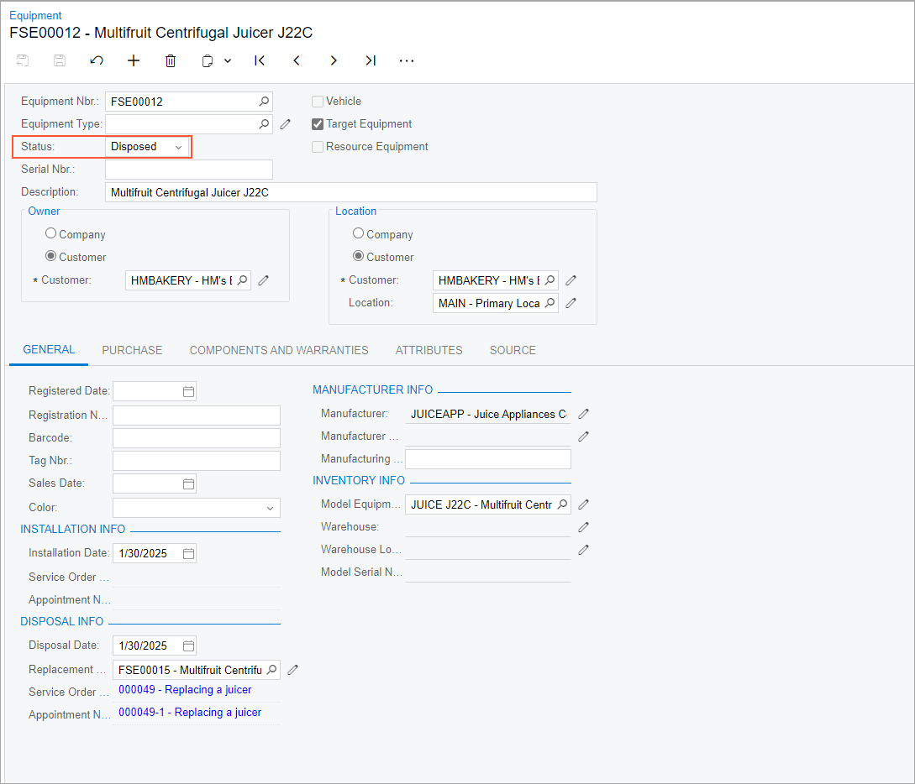
Task: Switch to the Purchase tab
Action: 132,350
